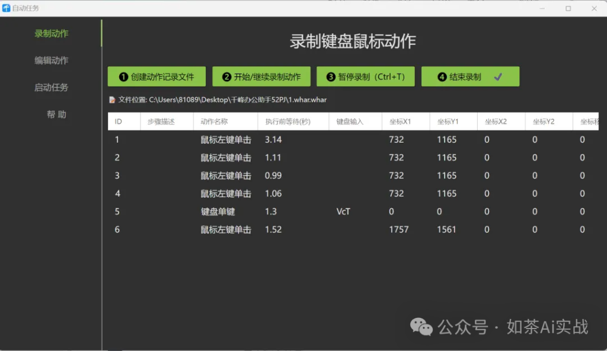Click VcT keyboard input cell

(343, 211)
